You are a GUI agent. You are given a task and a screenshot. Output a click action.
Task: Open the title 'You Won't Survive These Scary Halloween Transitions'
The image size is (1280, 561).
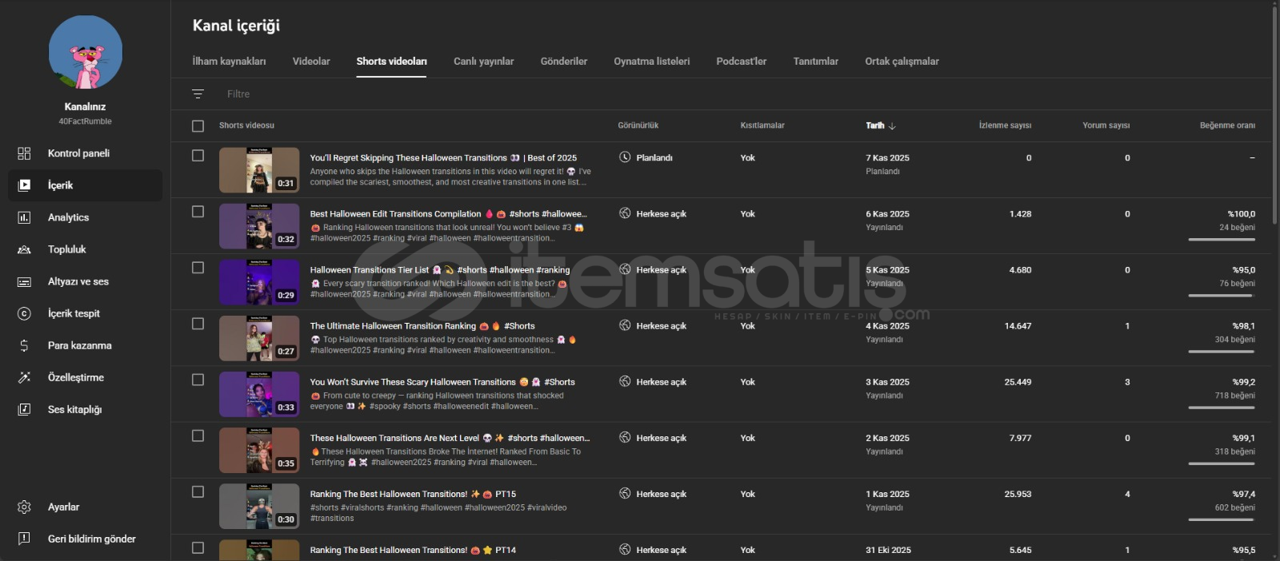click(412, 382)
